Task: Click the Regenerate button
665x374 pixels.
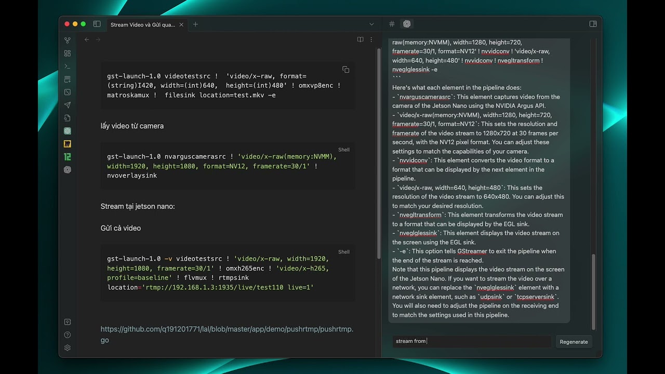Action: point(574,342)
